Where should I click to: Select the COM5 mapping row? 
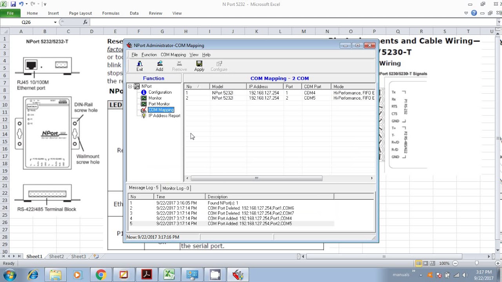click(x=280, y=98)
